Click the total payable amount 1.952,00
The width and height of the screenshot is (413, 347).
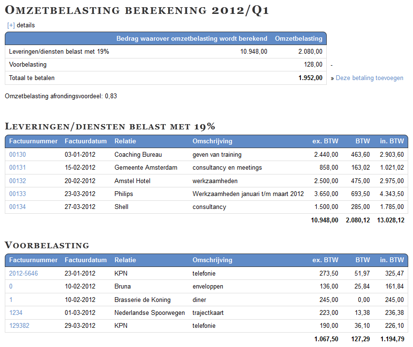310,78
